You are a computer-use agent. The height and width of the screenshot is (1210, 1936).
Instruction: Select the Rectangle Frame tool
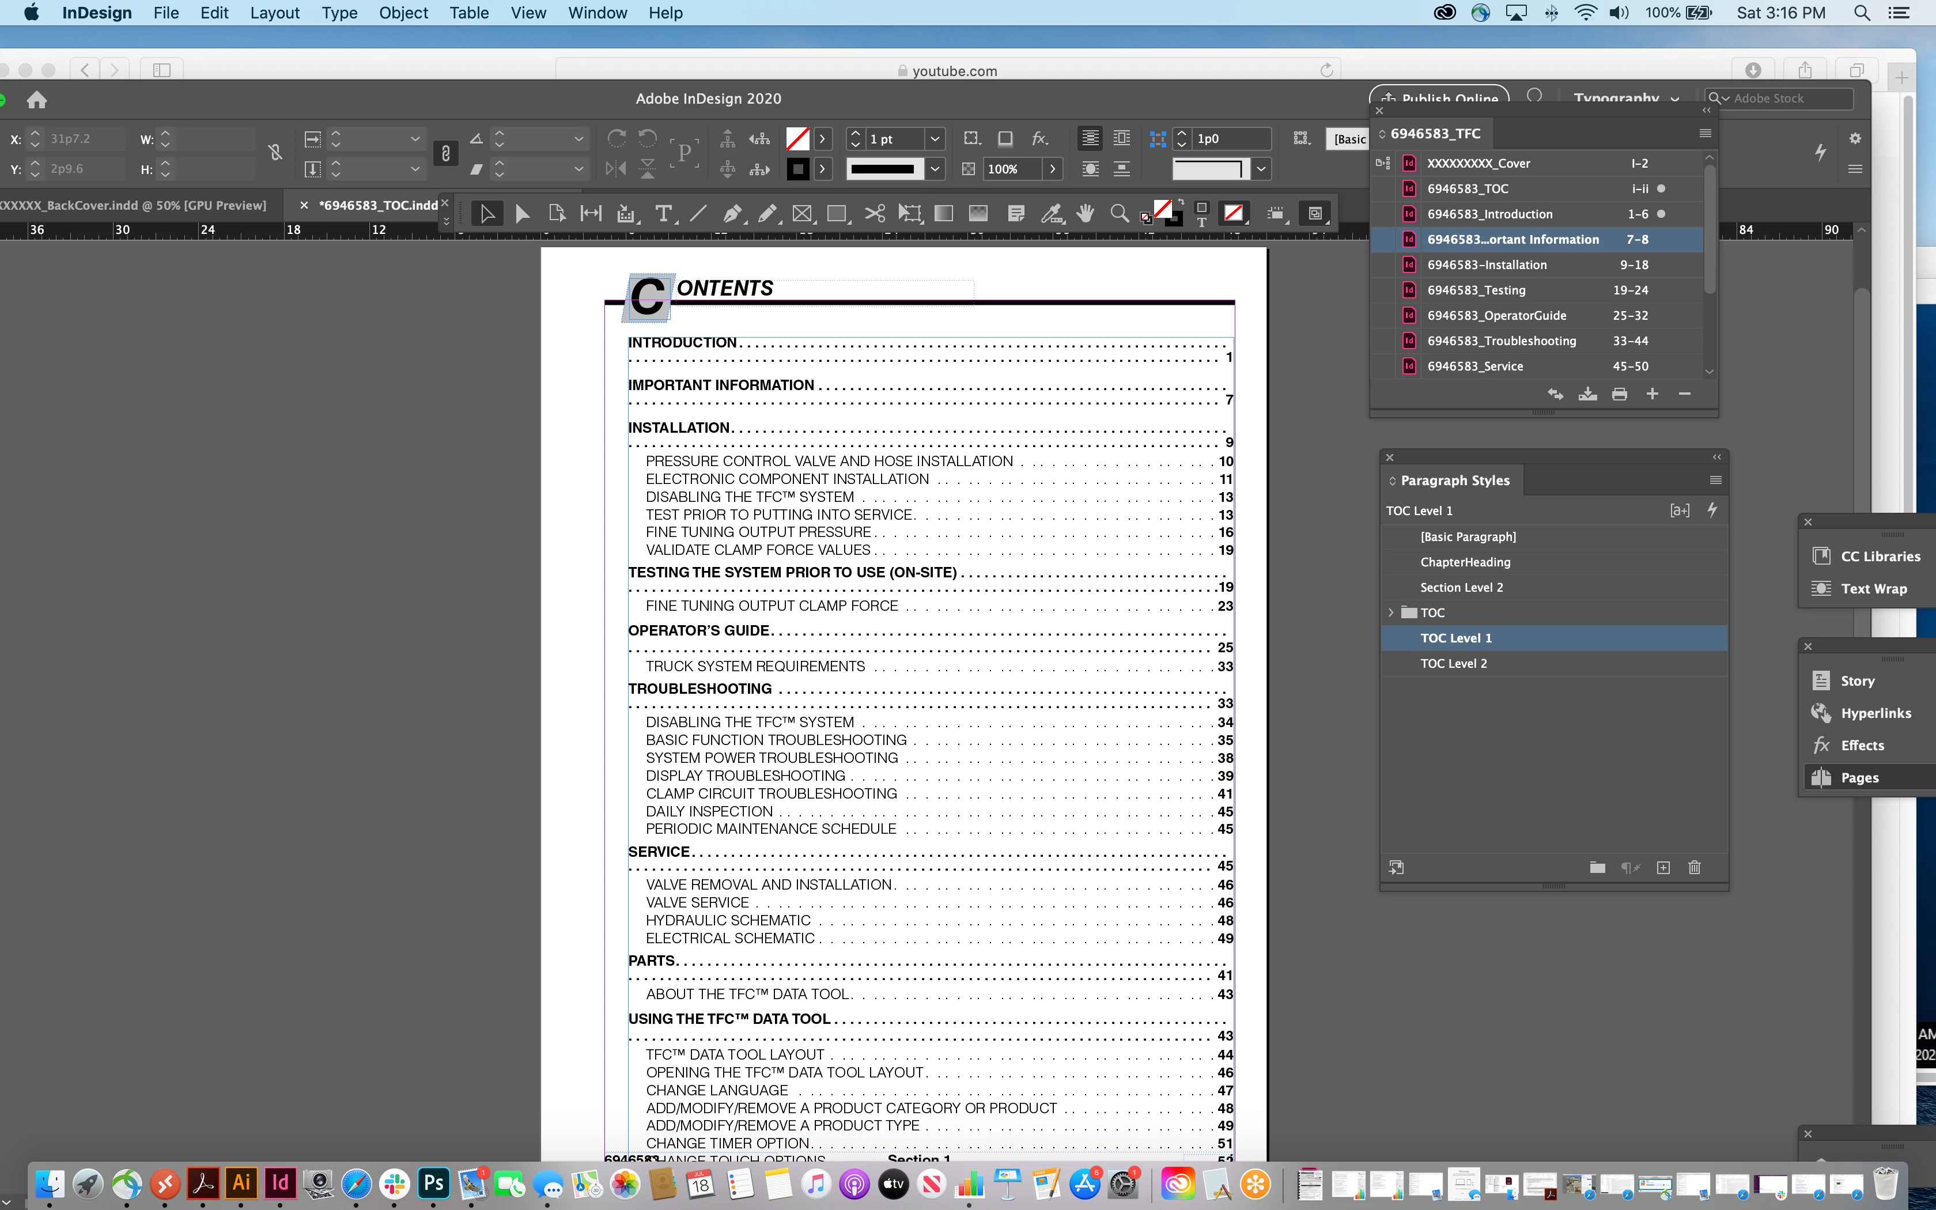tap(801, 214)
